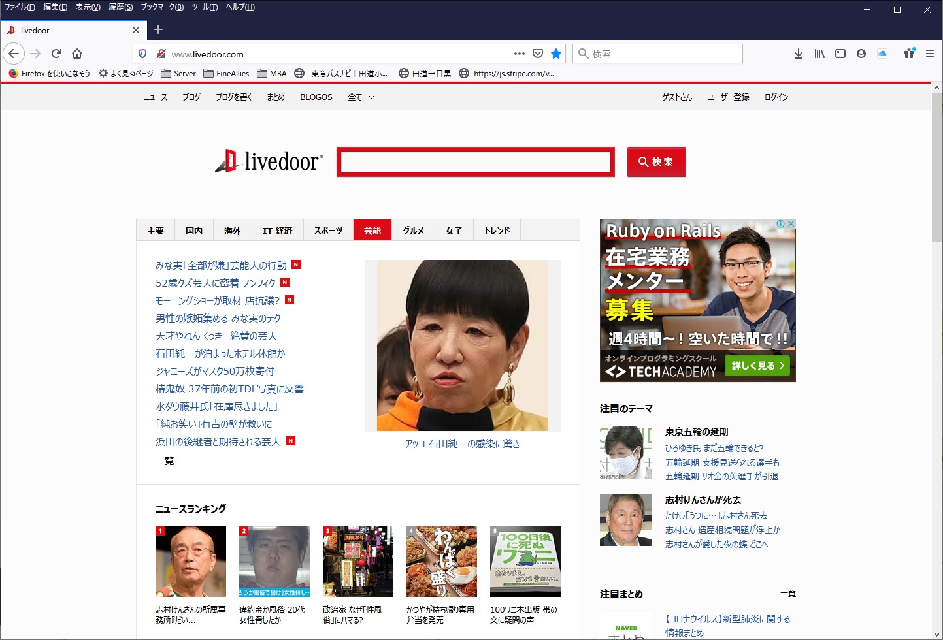
Task: Click the AdChoices info icon on the ad
Action: coord(781,223)
